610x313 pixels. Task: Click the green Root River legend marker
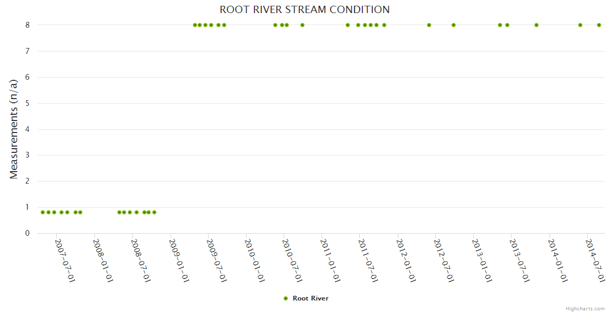[x=285, y=298]
